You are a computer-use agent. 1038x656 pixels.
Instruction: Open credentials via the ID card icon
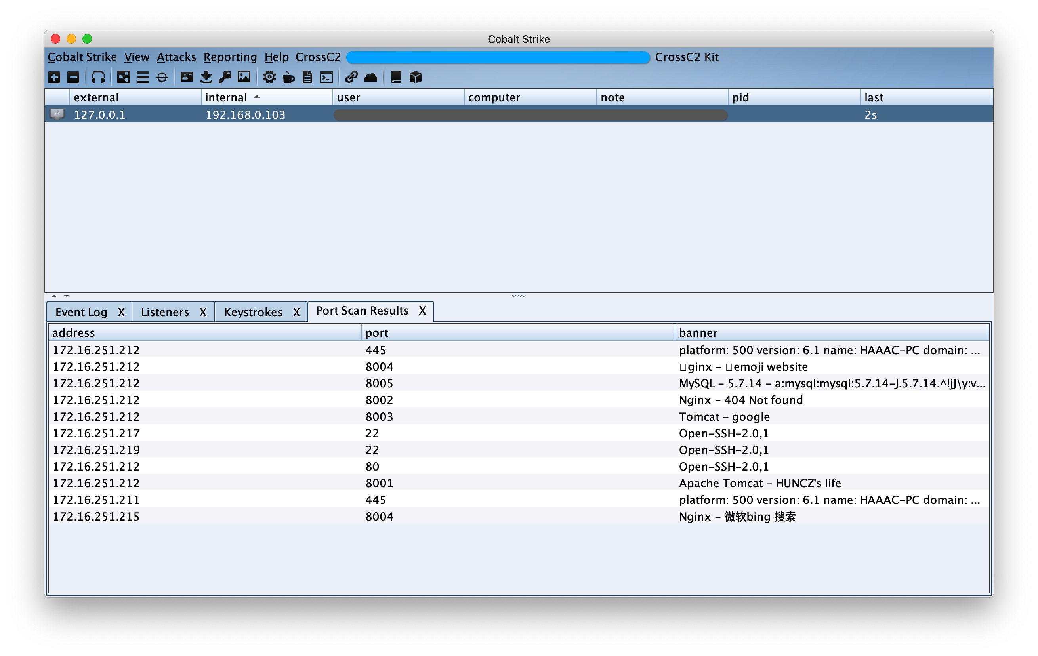pyautogui.click(x=187, y=77)
